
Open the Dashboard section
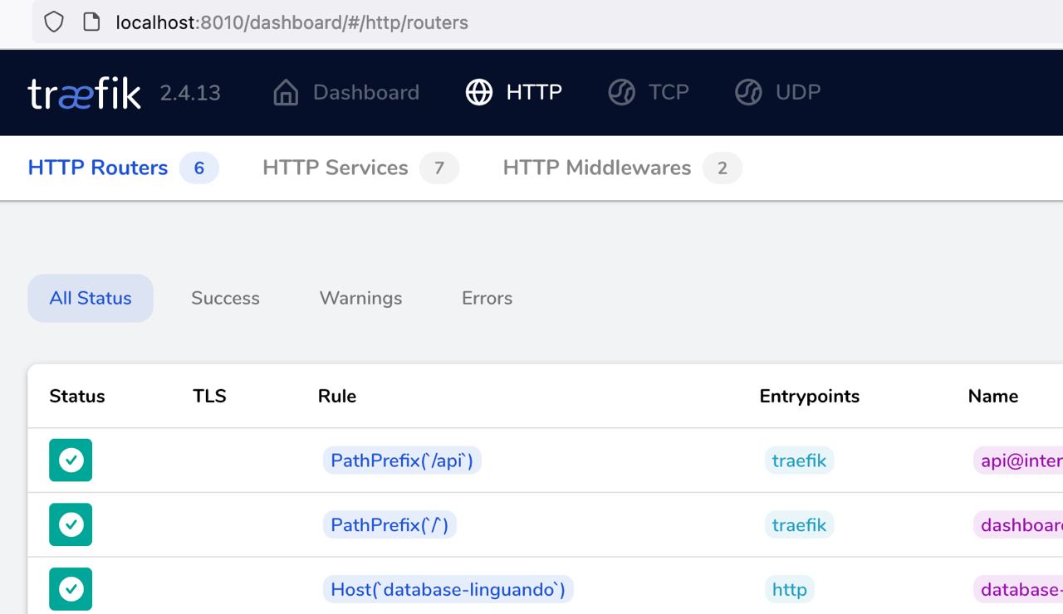click(346, 92)
